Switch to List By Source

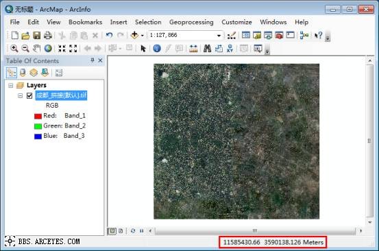23,73
